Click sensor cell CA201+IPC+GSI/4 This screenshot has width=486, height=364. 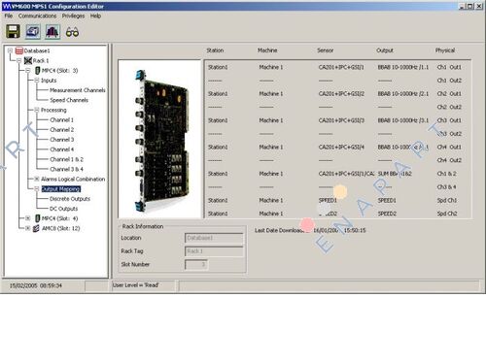click(x=341, y=148)
